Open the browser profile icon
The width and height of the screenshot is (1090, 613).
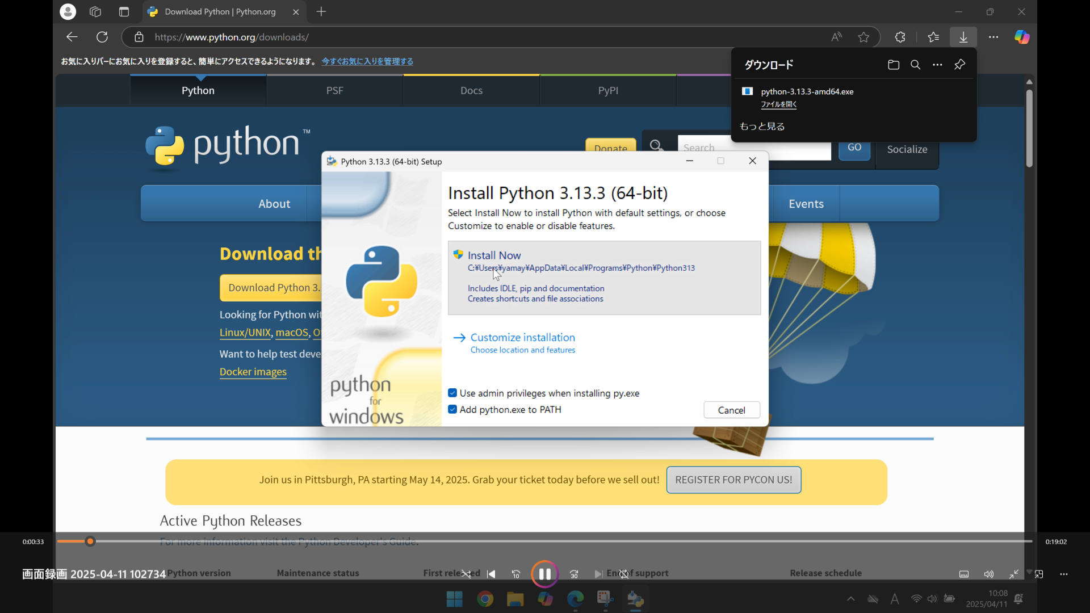point(68,11)
